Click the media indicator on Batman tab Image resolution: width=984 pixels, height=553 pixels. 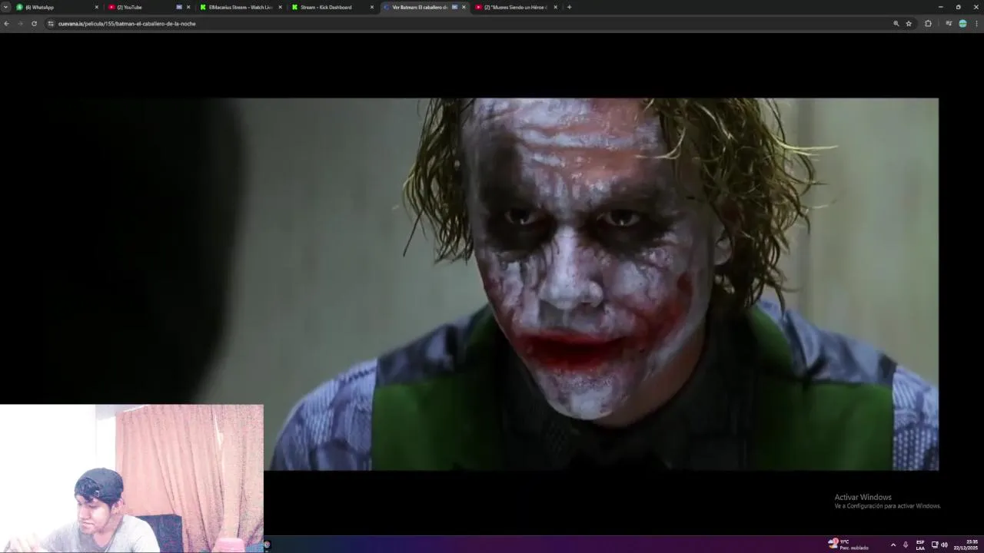click(454, 7)
